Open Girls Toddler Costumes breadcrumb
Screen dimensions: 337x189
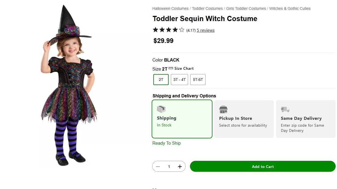pyautogui.click(x=246, y=8)
